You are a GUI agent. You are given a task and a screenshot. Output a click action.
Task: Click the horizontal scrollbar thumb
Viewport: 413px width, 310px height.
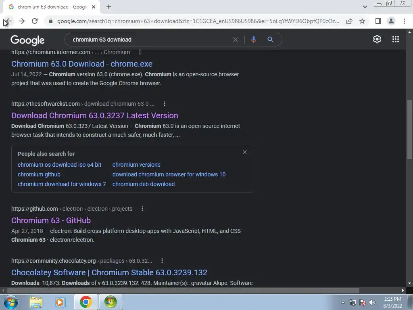[183, 291]
